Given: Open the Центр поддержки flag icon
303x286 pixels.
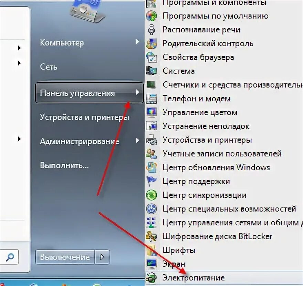Looking at the screenshot, I should (x=151, y=181).
